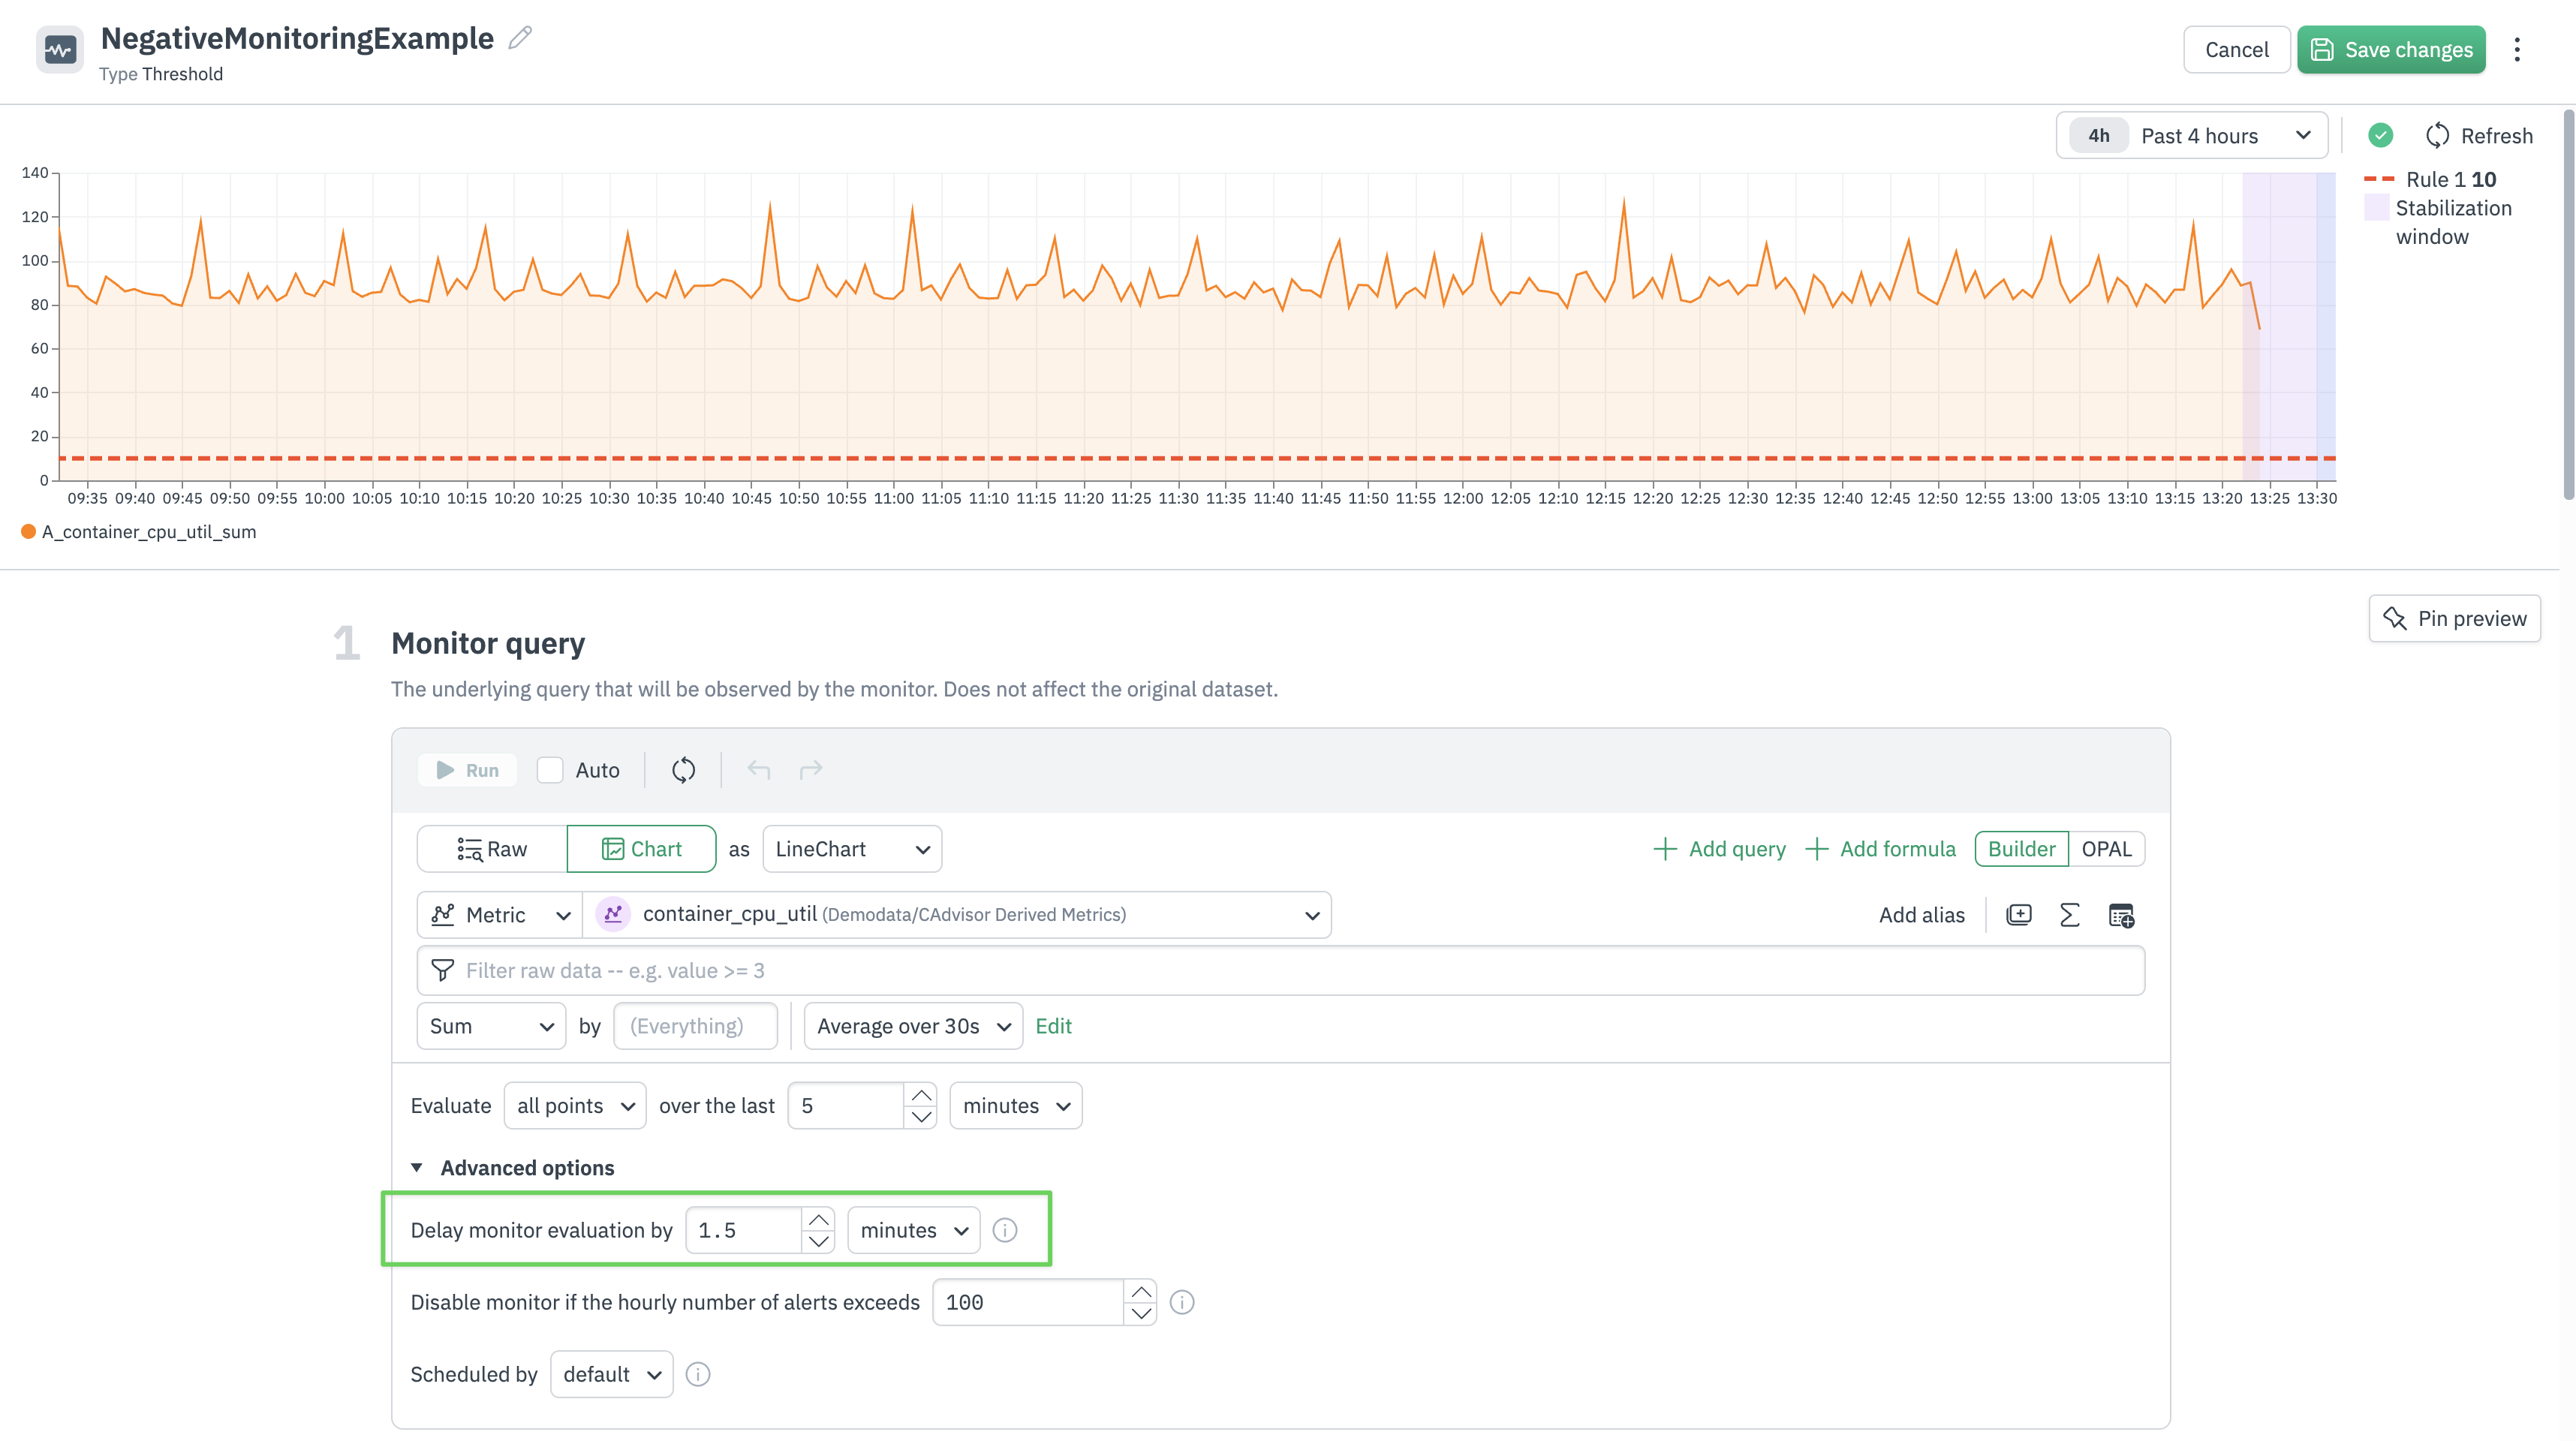
Task: Switch to the Raw view tab
Action: (x=492, y=849)
